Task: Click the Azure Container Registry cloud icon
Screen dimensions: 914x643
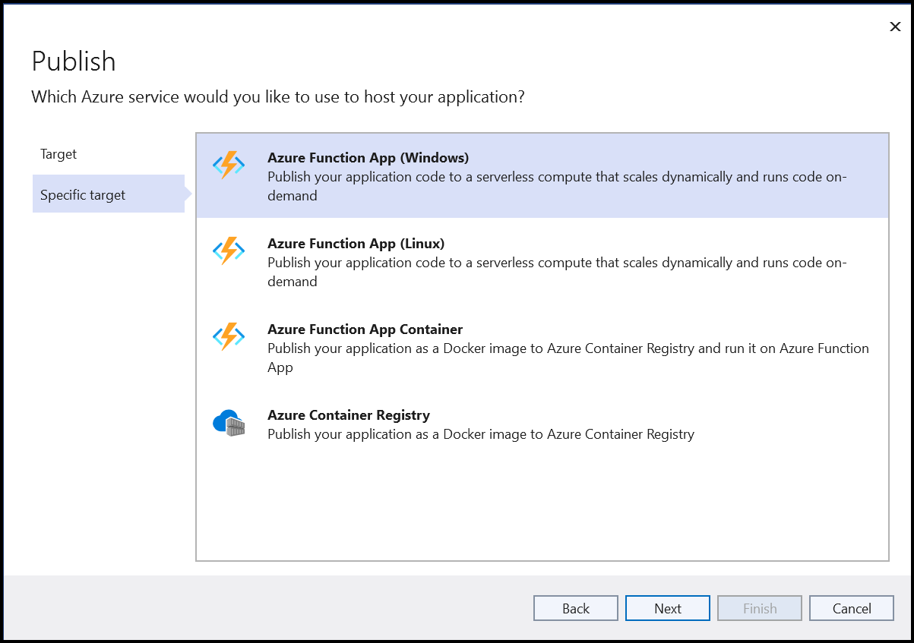Action: tap(229, 422)
